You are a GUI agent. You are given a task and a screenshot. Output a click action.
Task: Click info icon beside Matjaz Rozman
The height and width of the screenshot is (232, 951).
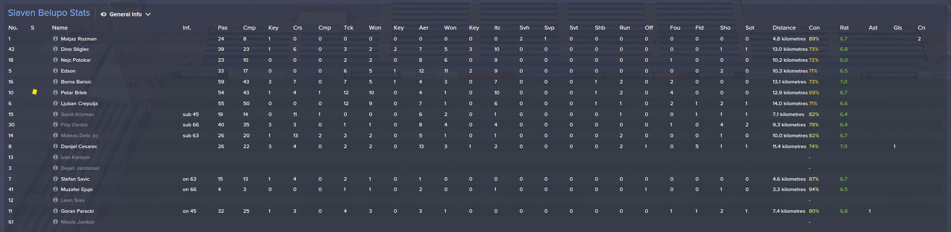[x=55, y=39]
